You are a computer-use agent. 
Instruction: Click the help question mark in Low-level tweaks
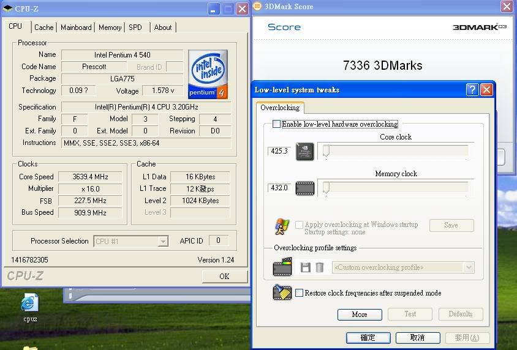472,89
